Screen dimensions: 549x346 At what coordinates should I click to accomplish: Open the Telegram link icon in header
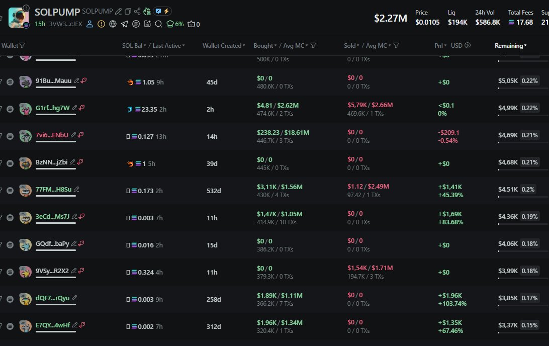click(x=124, y=24)
